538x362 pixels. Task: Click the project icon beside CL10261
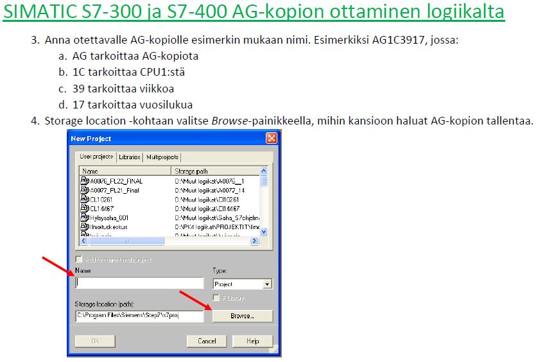click(84, 199)
